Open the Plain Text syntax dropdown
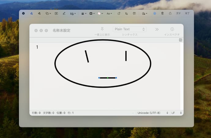Viewport: 211px width, 138px height. (130, 29)
